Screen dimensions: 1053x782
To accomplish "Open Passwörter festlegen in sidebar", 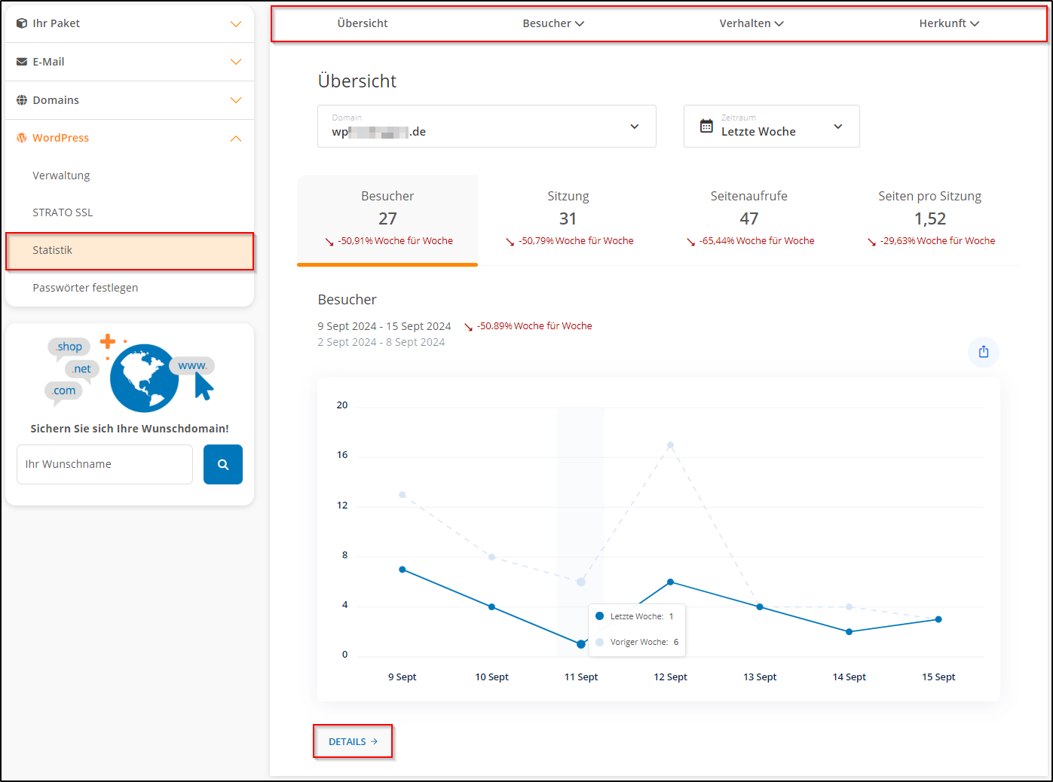I will tap(85, 288).
